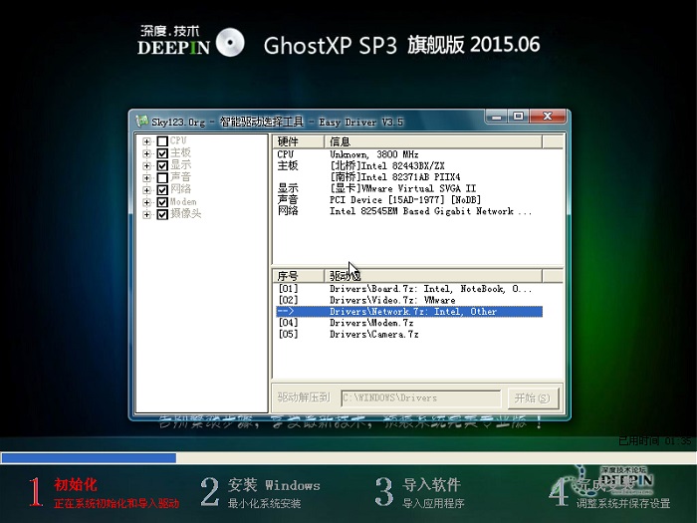697x523 pixels.
Task: Minimize the Easy Driver window
Action: coord(497,117)
